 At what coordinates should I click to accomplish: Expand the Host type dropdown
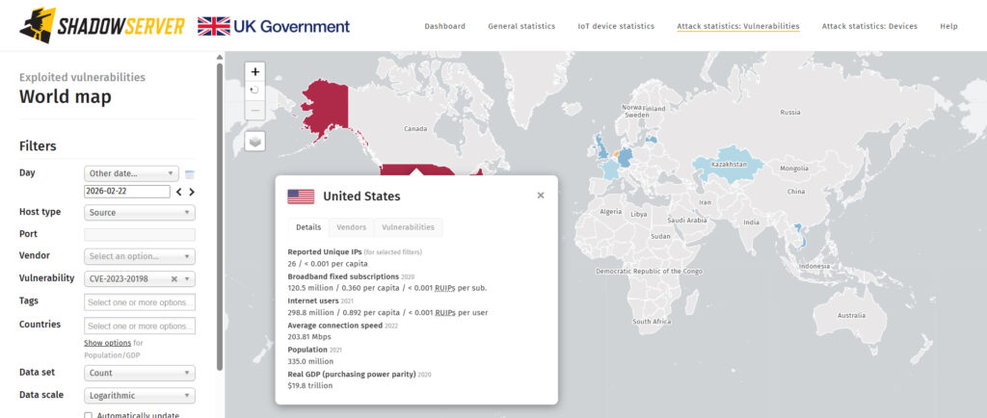click(140, 212)
